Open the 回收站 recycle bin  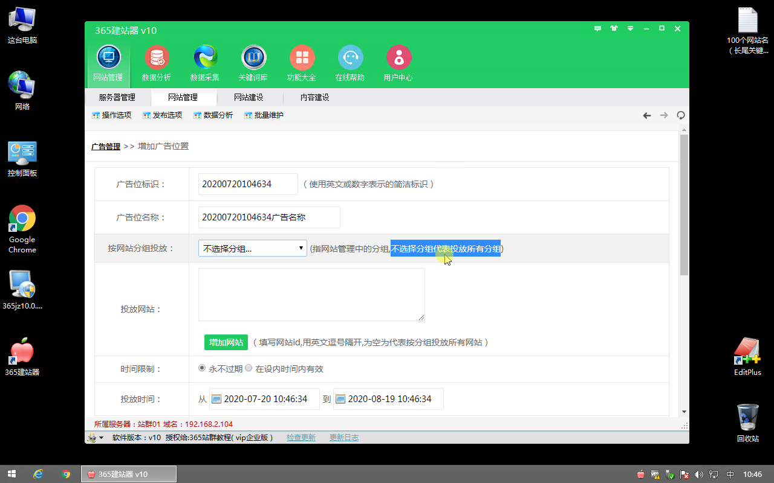(x=747, y=423)
